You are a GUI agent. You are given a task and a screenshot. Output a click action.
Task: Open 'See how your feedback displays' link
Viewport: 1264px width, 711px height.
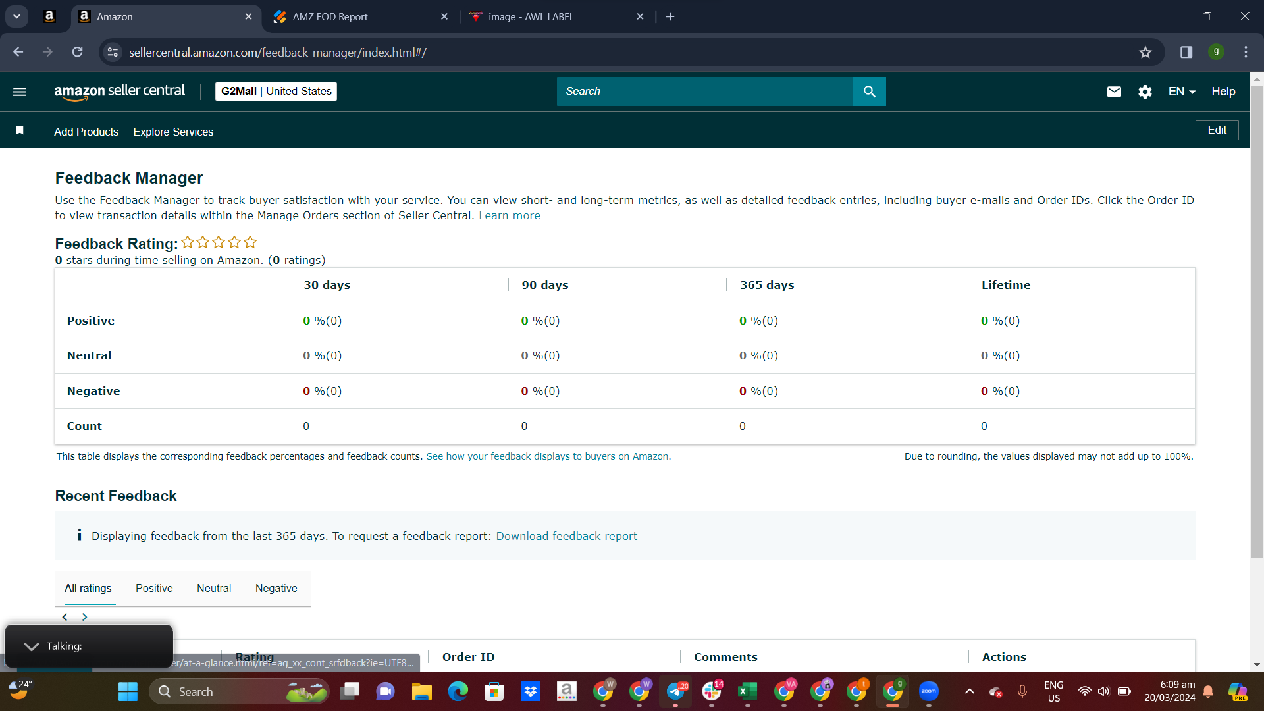(548, 456)
